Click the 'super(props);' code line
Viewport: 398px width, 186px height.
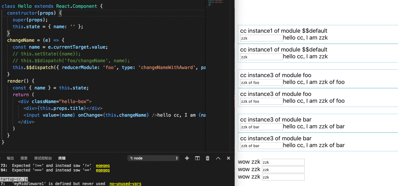click(x=30, y=20)
